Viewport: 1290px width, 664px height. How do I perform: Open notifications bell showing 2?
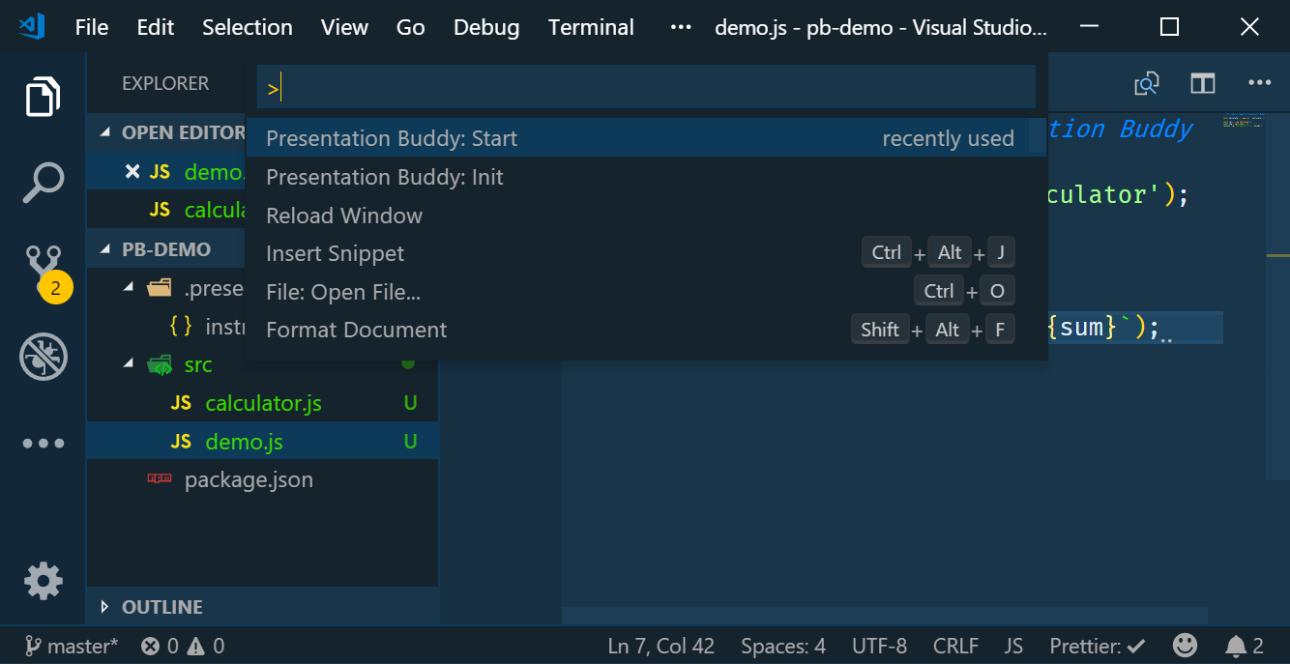coord(1245,646)
